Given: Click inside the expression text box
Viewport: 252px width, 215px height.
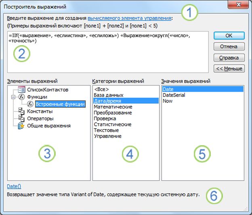Looking at the screenshot, I should click(x=108, y=52).
